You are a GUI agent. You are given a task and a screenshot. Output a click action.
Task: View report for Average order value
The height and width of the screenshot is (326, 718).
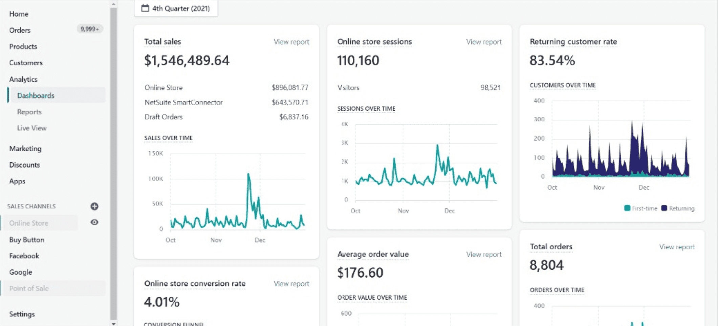tap(484, 254)
